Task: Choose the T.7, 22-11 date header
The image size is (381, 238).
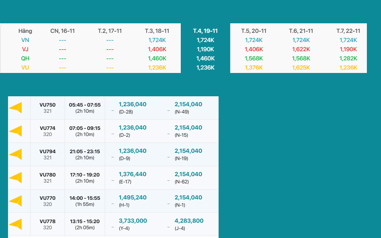Action: [x=348, y=31]
